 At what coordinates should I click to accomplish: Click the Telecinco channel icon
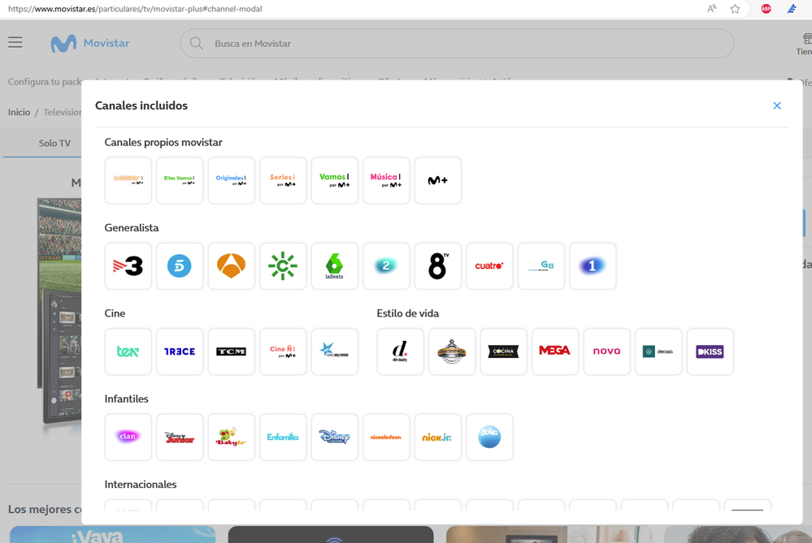[x=180, y=266]
